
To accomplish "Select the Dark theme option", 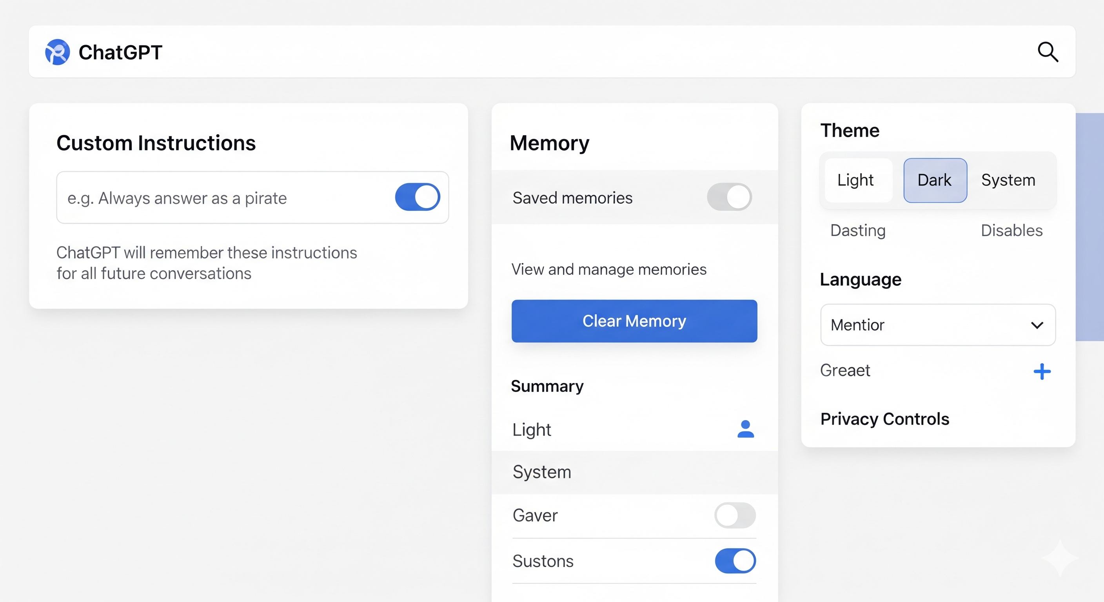I will pyautogui.click(x=935, y=180).
